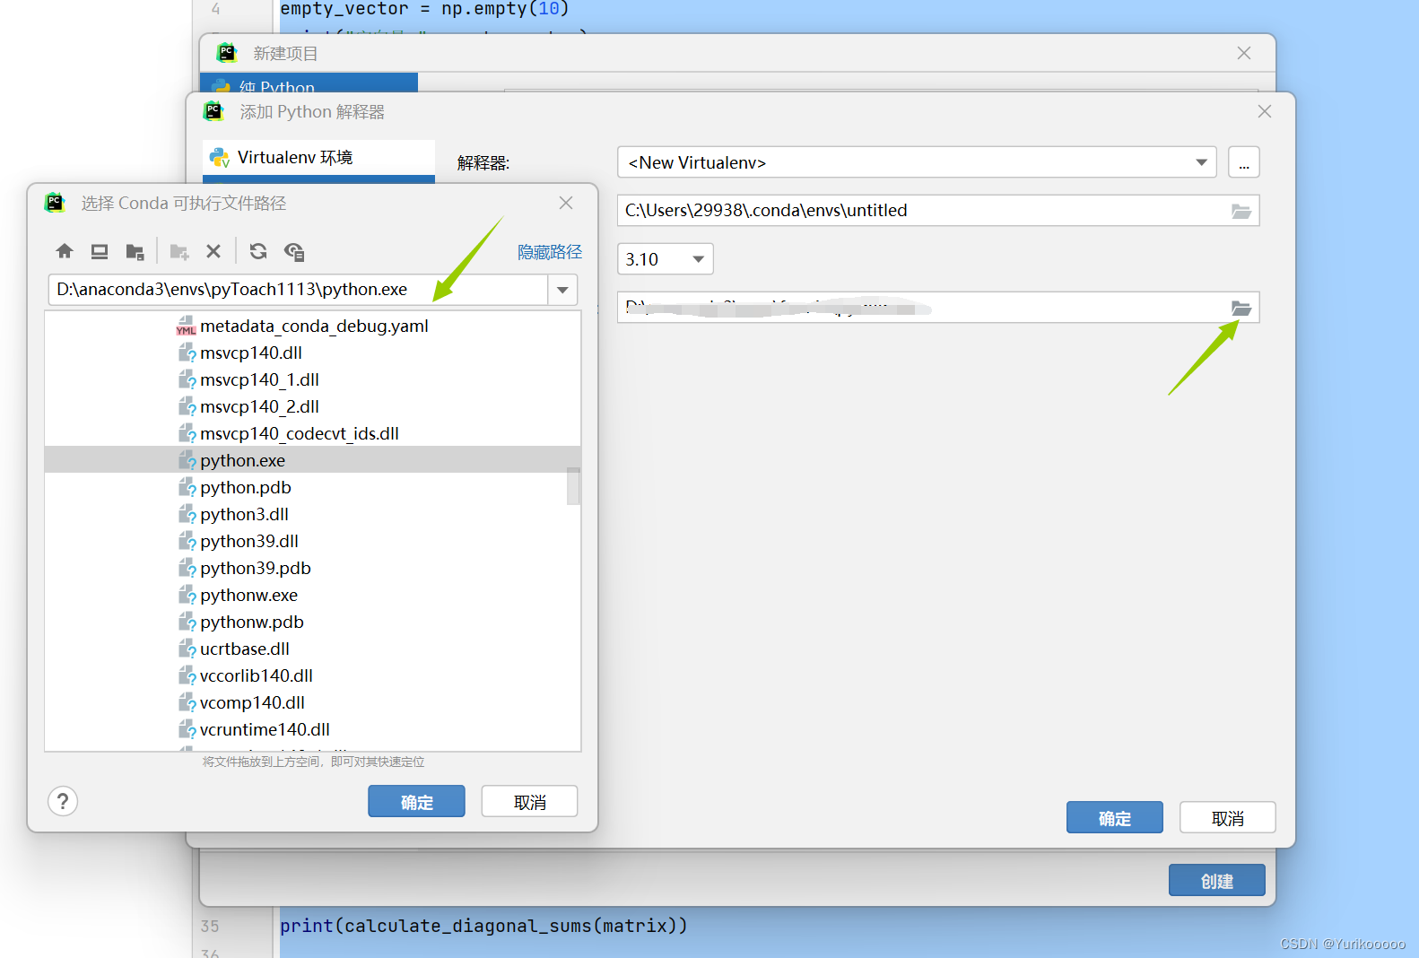The height and width of the screenshot is (958, 1419).
Task: Cancel the 添加 Python 解释器 dialog
Action: (x=1228, y=818)
